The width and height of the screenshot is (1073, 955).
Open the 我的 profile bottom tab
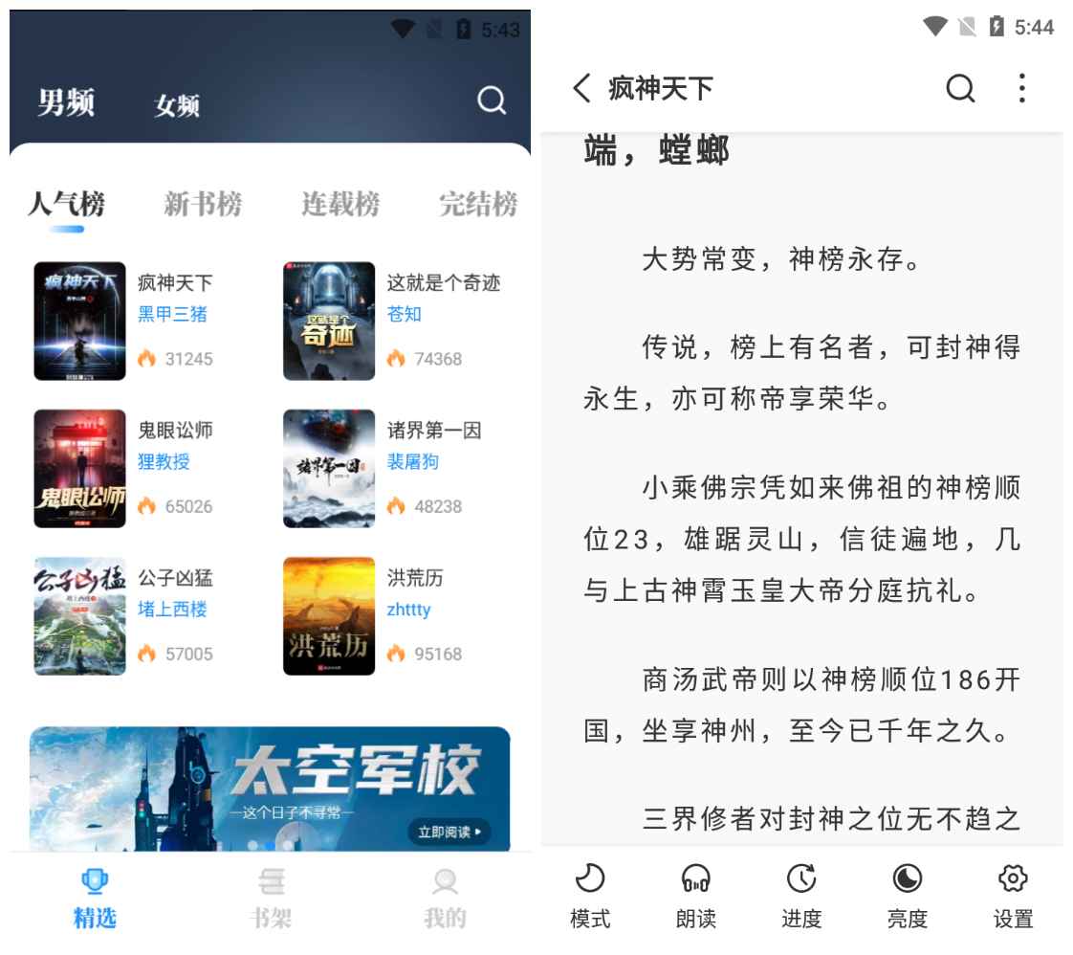(445, 899)
